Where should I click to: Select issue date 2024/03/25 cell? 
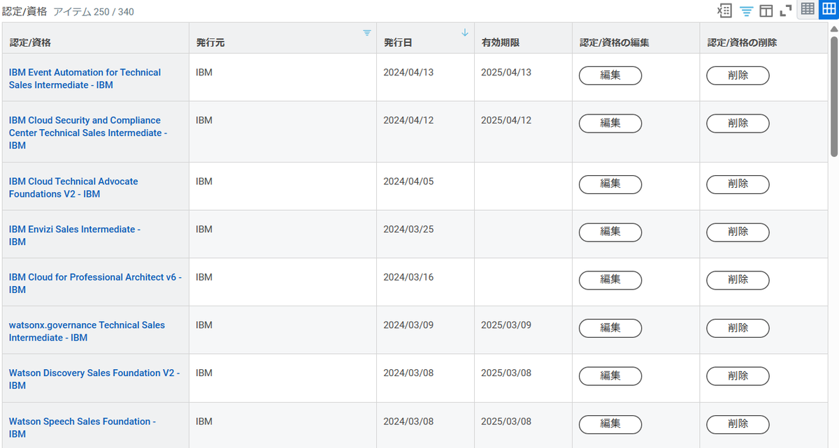pos(425,234)
